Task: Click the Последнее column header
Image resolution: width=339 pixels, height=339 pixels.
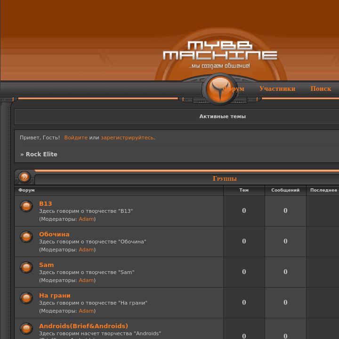Action: [323, 190]
